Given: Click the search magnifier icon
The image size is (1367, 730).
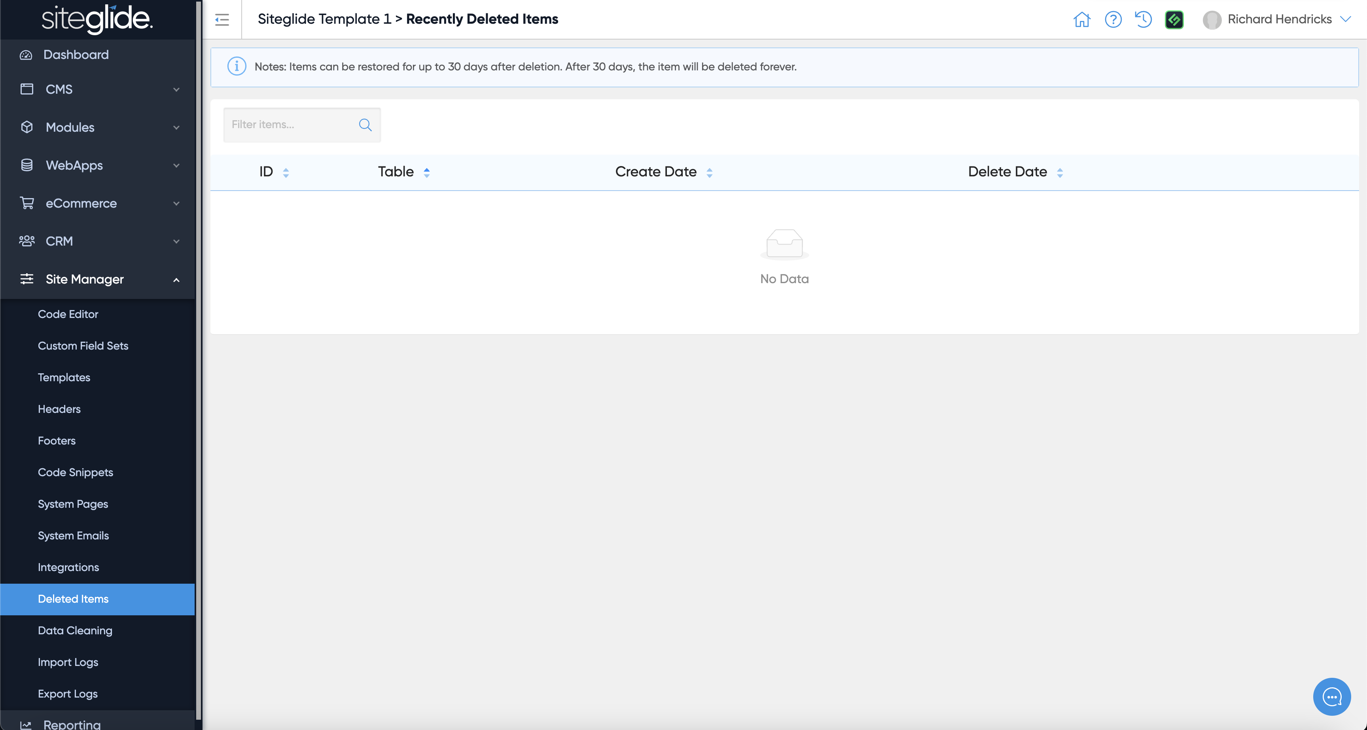Looking at the screenshot, I should point(365,125).
